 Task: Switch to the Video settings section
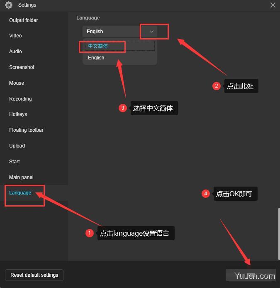pos(15,36)
